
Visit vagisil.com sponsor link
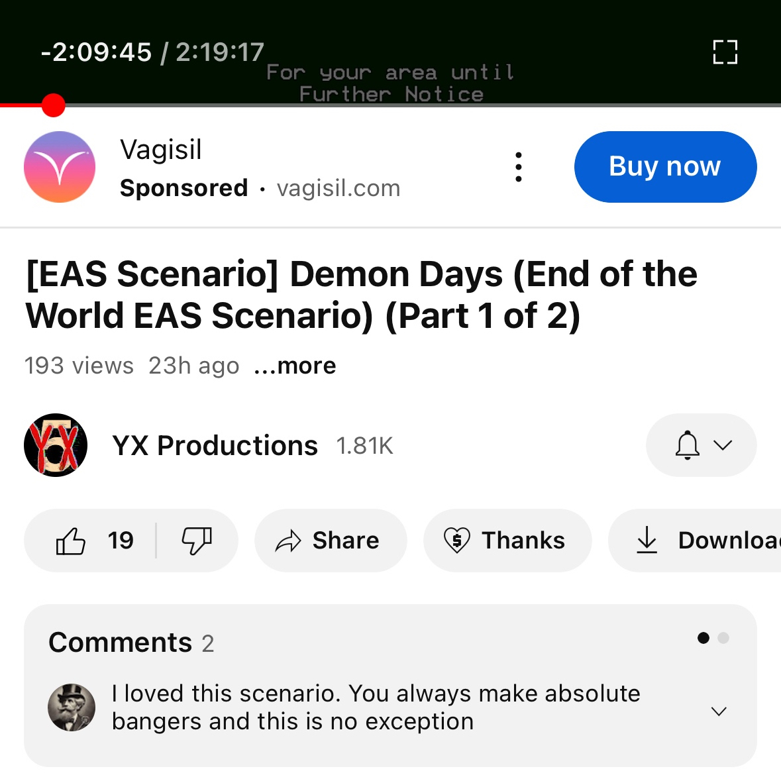[x=338, y=189]
